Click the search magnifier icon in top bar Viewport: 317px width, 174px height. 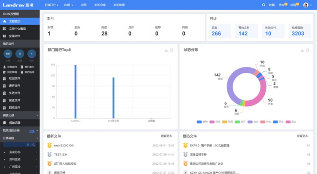pos(263,5)
